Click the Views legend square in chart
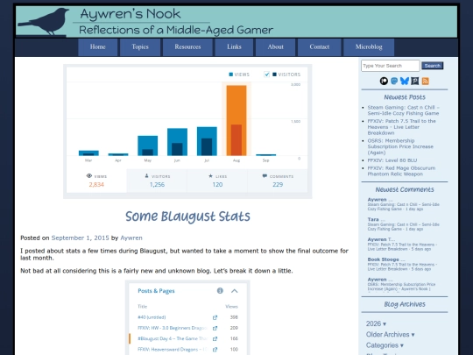473x355 pixels. (230, 75)
